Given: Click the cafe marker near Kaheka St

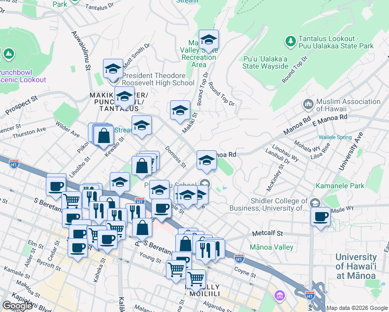Looking at the screenshot, I should 108,240.
